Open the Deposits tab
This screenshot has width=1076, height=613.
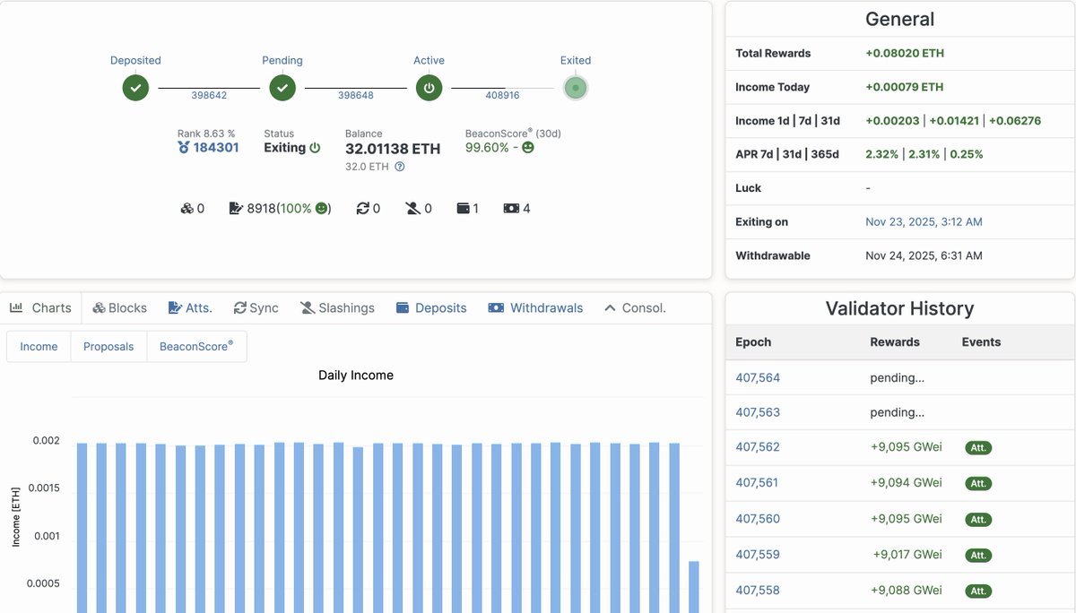point(431,307)
